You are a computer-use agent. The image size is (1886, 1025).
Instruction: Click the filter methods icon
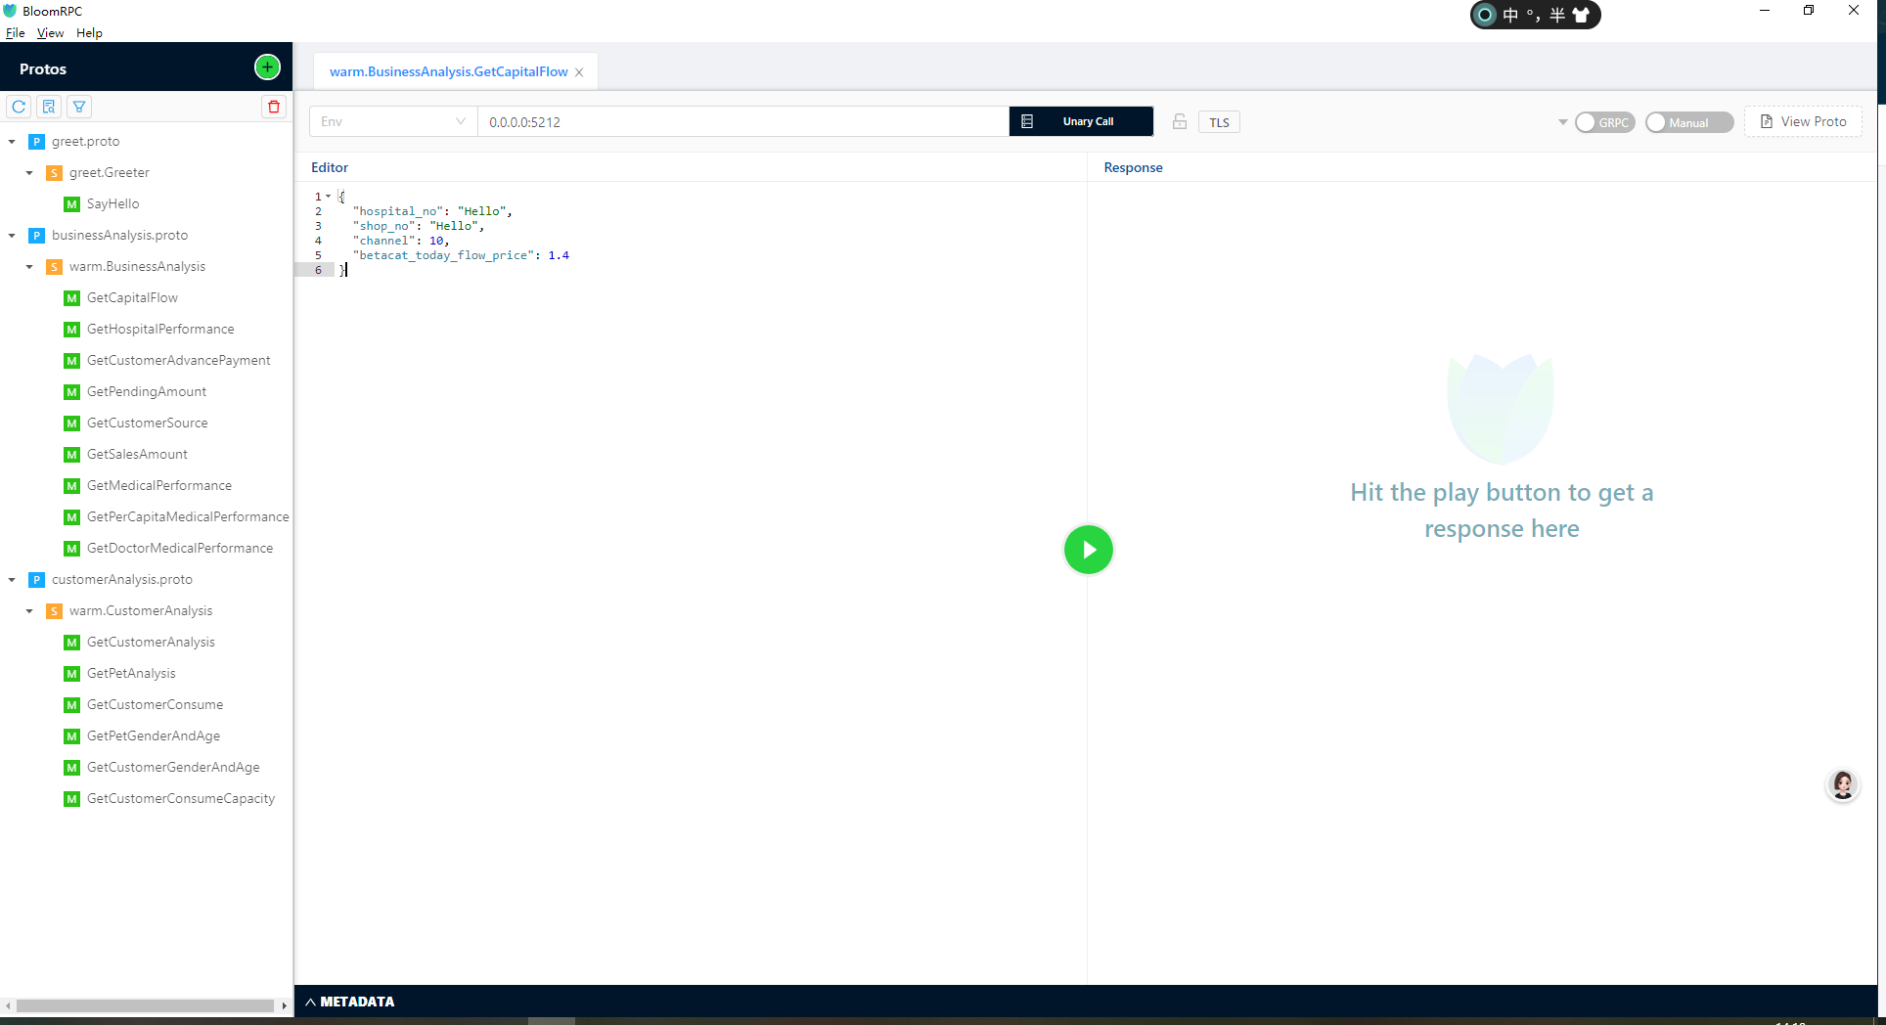(79, 107)
